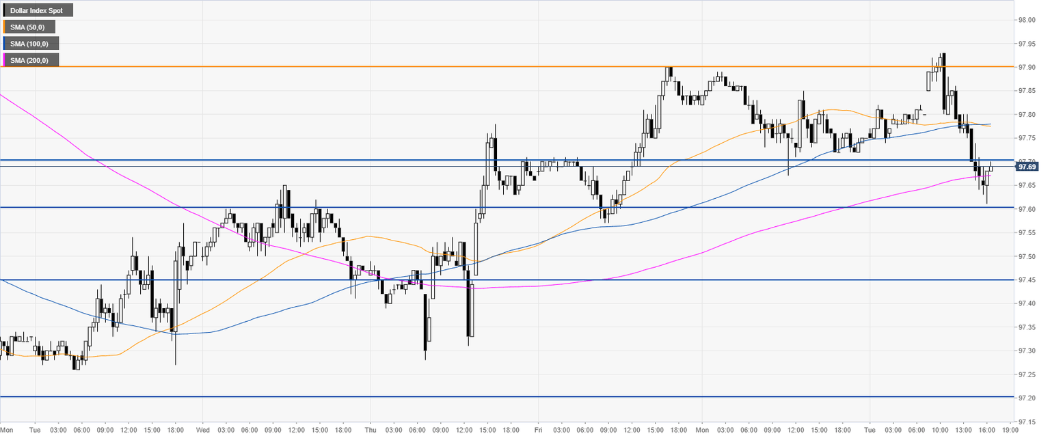The width and height of the screenshot is (1050, 438).
Task: Select the Fri label on time axis
Action: [x=537, y=430]
